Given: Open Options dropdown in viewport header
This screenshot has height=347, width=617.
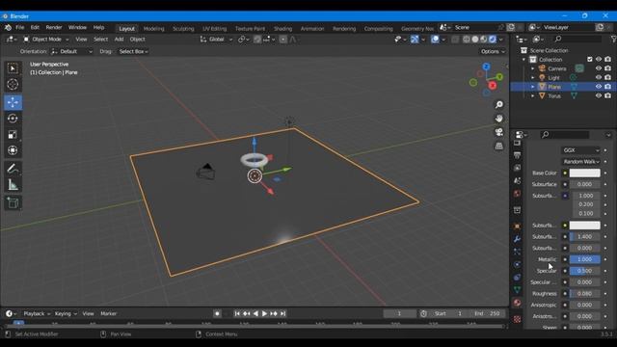Looking at the screenshot, I should point(493,51).
